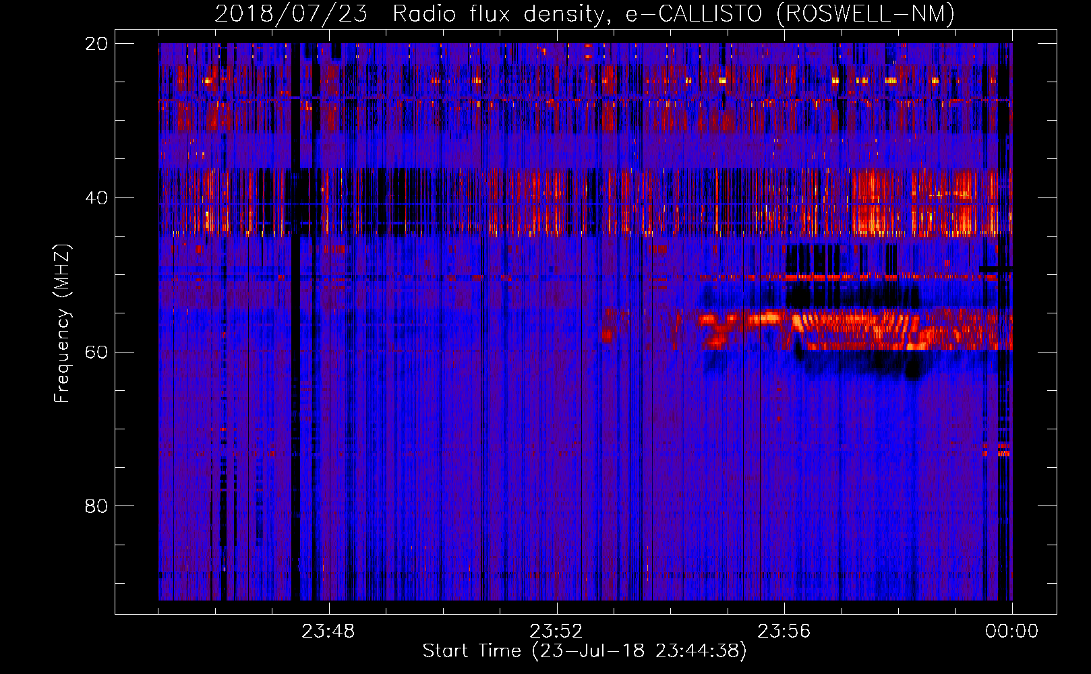Click the 00:00 time tick label

(x=1012, y=632)
